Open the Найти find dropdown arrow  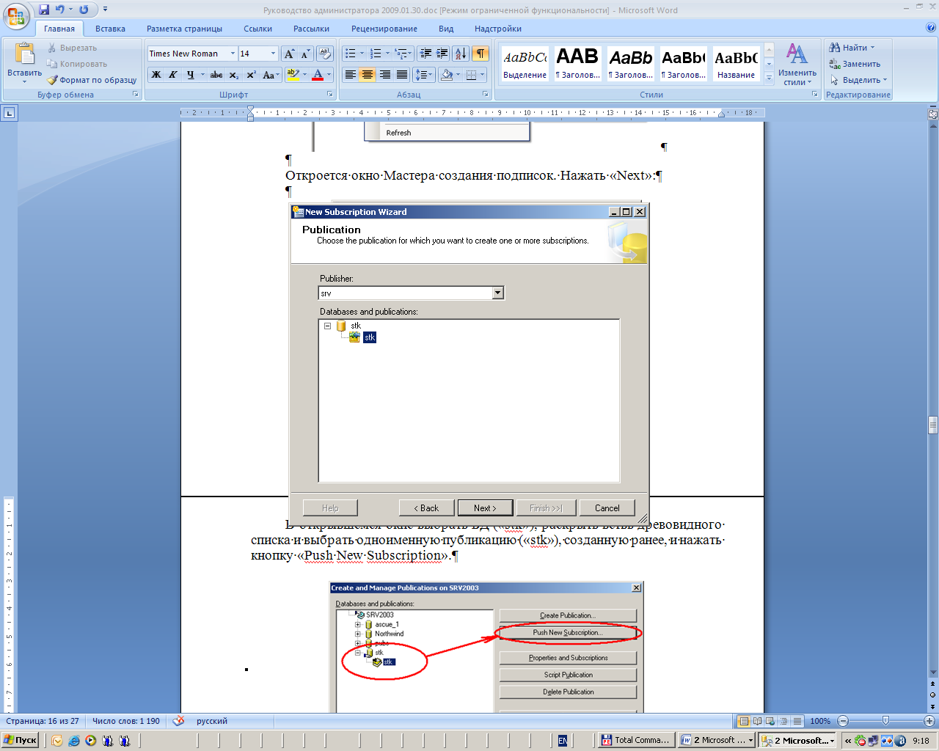[872, 48]
